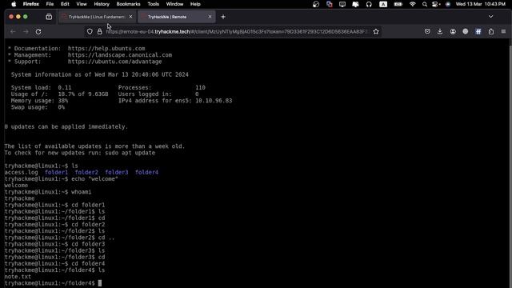The width and height of the screenshot is (512, 288).
Task: Open Firefox View icon
Action: point(49,17)
